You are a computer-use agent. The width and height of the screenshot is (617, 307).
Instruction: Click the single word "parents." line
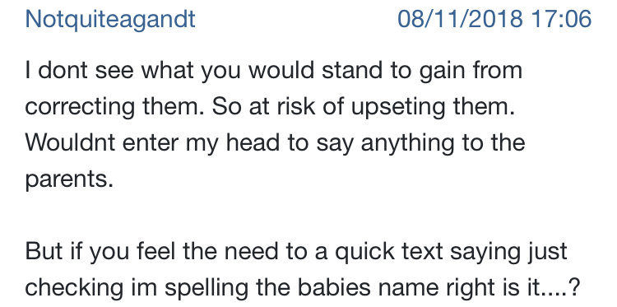click(x=69, y=179)
